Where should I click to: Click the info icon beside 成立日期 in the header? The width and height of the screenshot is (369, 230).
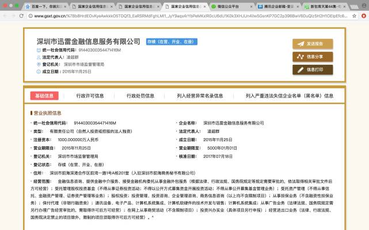[x=39, y=72]
